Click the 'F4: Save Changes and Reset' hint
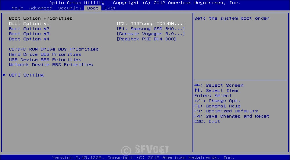 point(232,117)
